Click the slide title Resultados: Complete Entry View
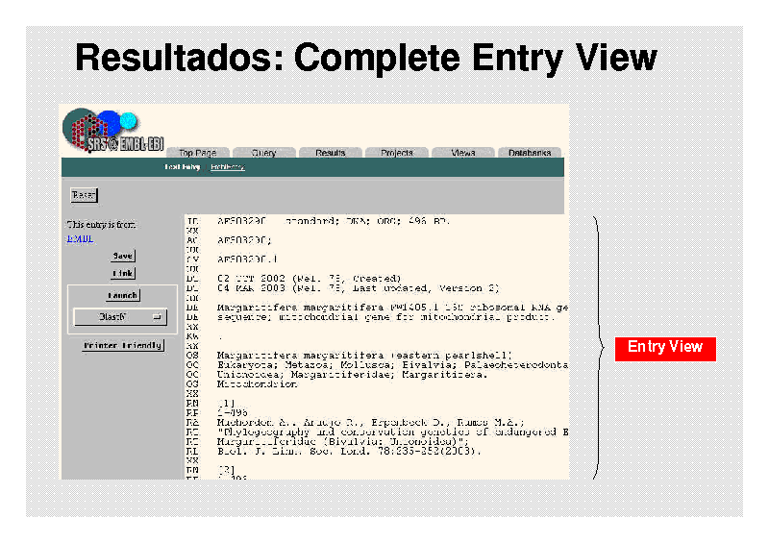Image resolution: width=769 pixels, height=543 pixels. pyautogui.click(x=366, y=58)
